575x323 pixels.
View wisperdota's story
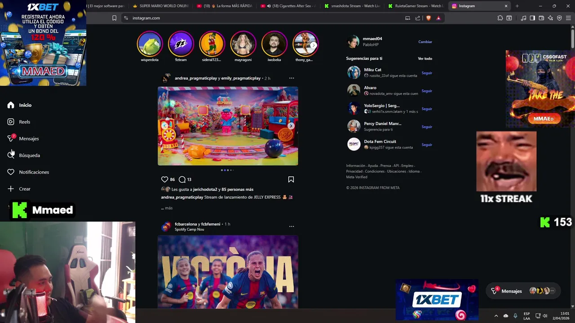[150, 44]
